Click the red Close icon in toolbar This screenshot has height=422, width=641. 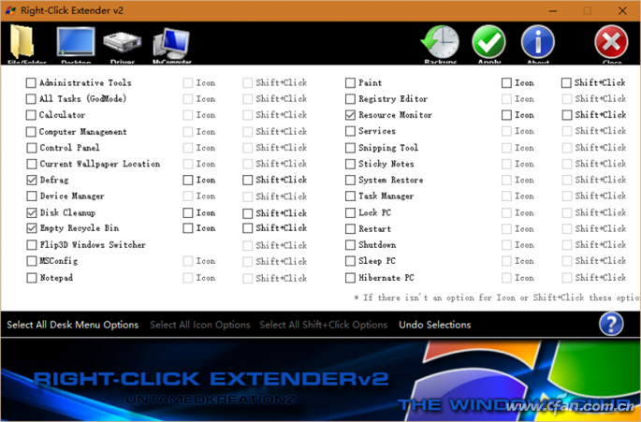[x=612, y=42]
